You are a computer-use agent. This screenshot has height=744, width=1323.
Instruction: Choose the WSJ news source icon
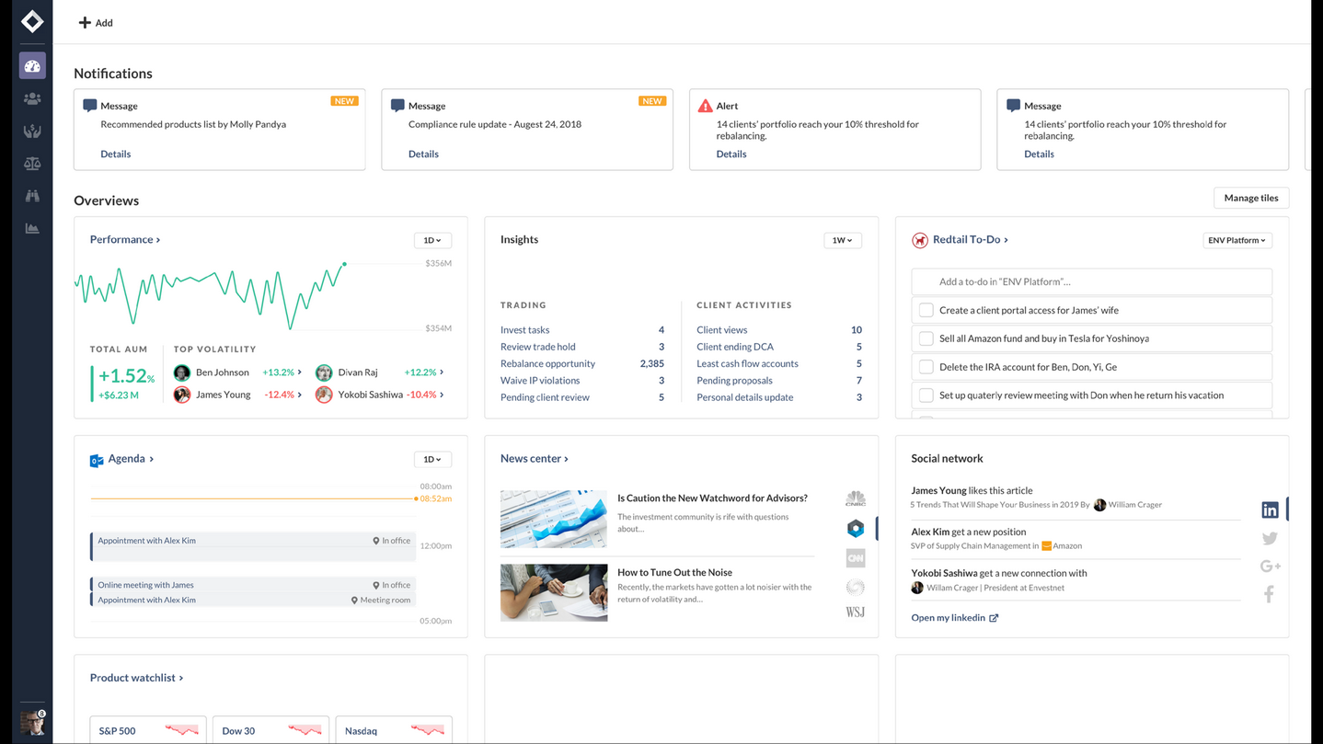coord(855,612)
